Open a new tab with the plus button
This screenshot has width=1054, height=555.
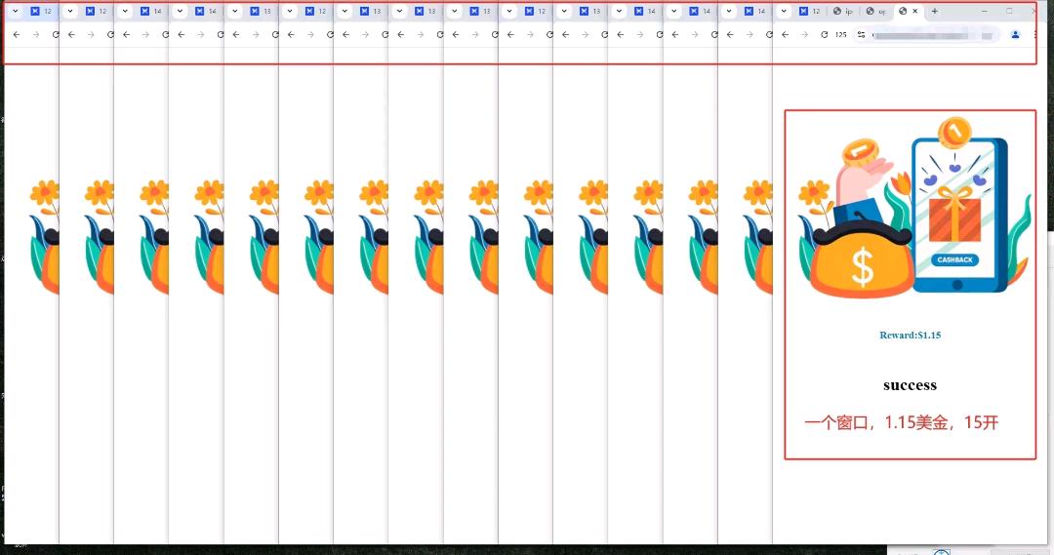click(934, 12)
